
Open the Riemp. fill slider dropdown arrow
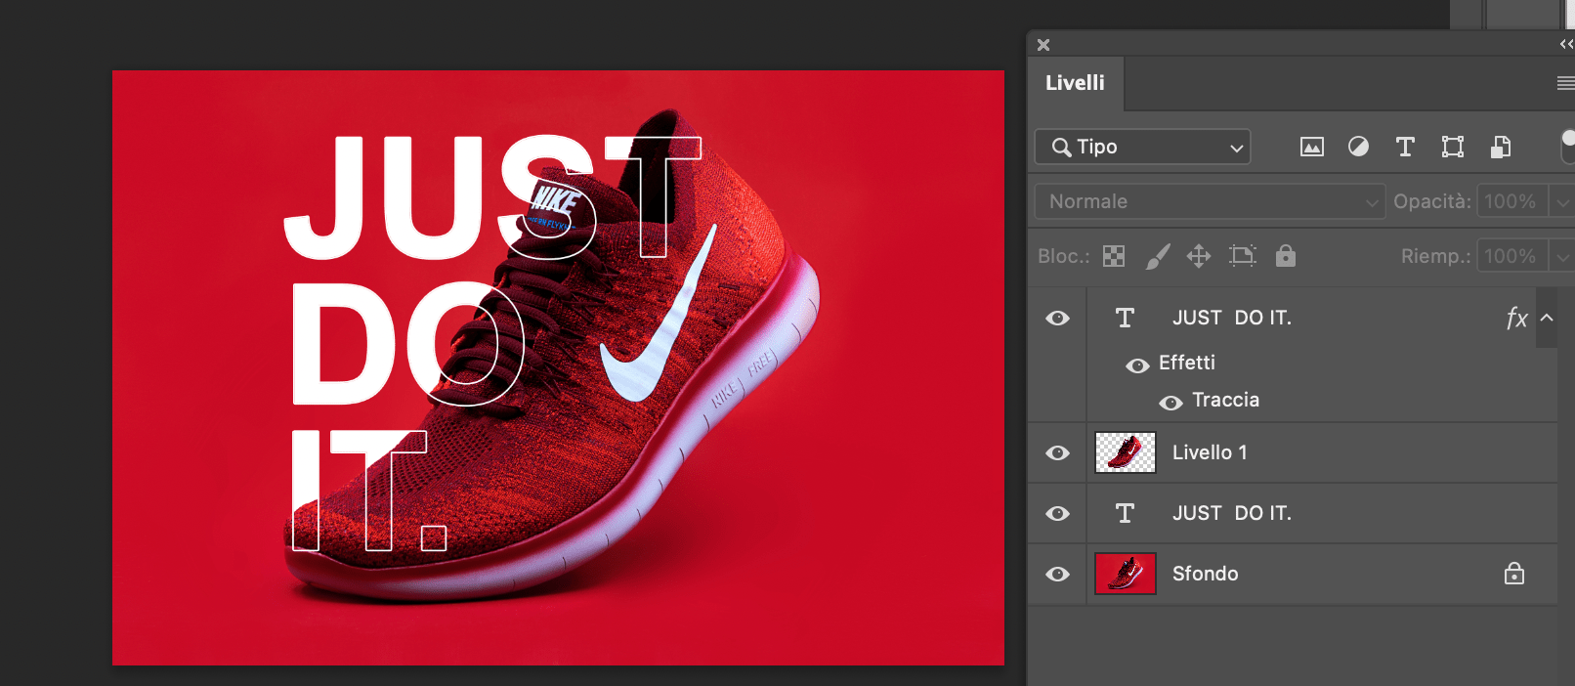pyautogui.click(x=1562, y=256)
